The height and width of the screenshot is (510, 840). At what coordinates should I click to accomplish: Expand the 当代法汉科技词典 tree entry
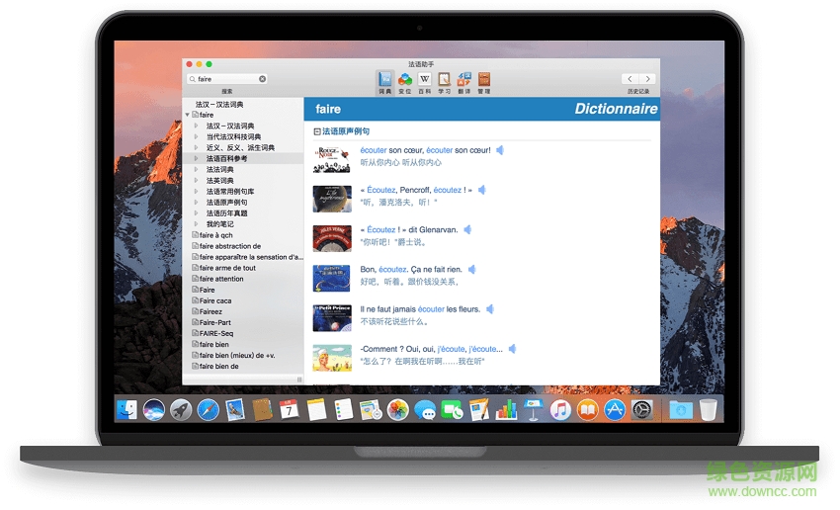(196, 136)
